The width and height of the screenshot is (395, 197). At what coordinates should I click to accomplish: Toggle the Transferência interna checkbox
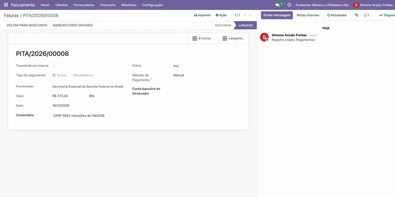pyautogui.click(x=54, y=66)
